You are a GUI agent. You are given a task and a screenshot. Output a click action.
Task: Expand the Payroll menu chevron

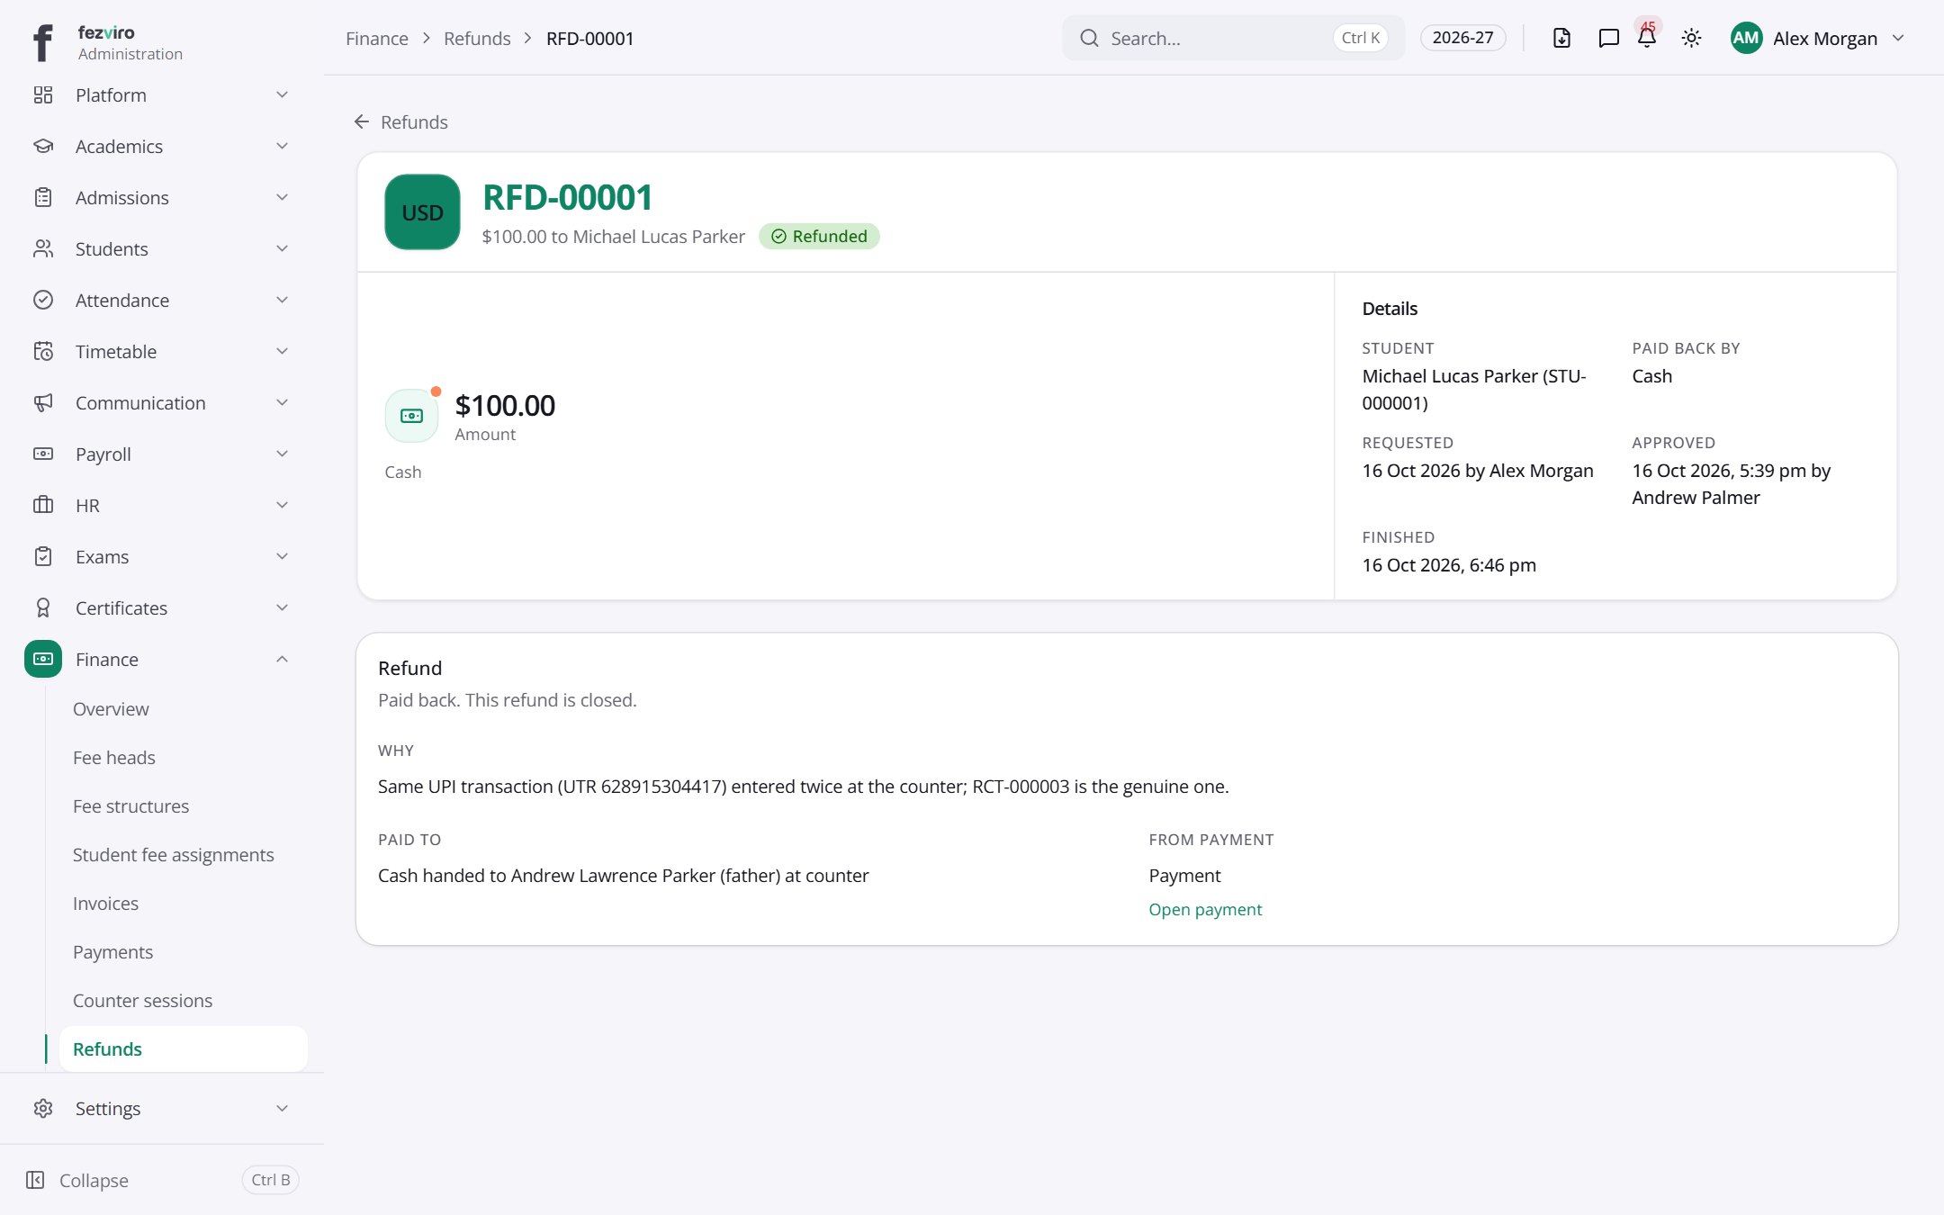point(282,454)
